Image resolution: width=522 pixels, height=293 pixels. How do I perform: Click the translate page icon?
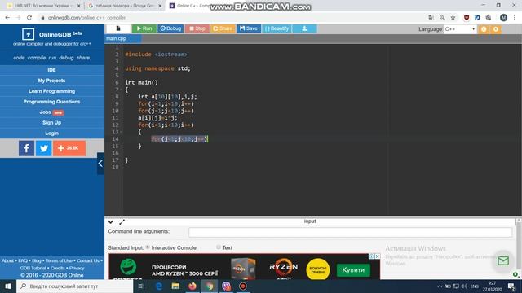(431, 18)
